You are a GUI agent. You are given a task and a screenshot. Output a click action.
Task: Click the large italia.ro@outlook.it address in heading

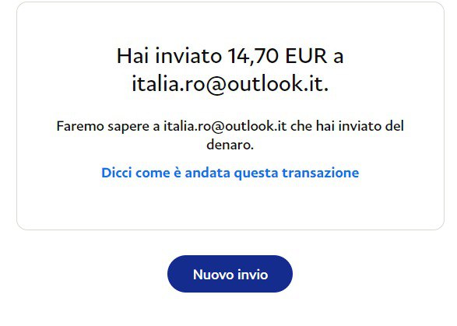coord(230,84)
